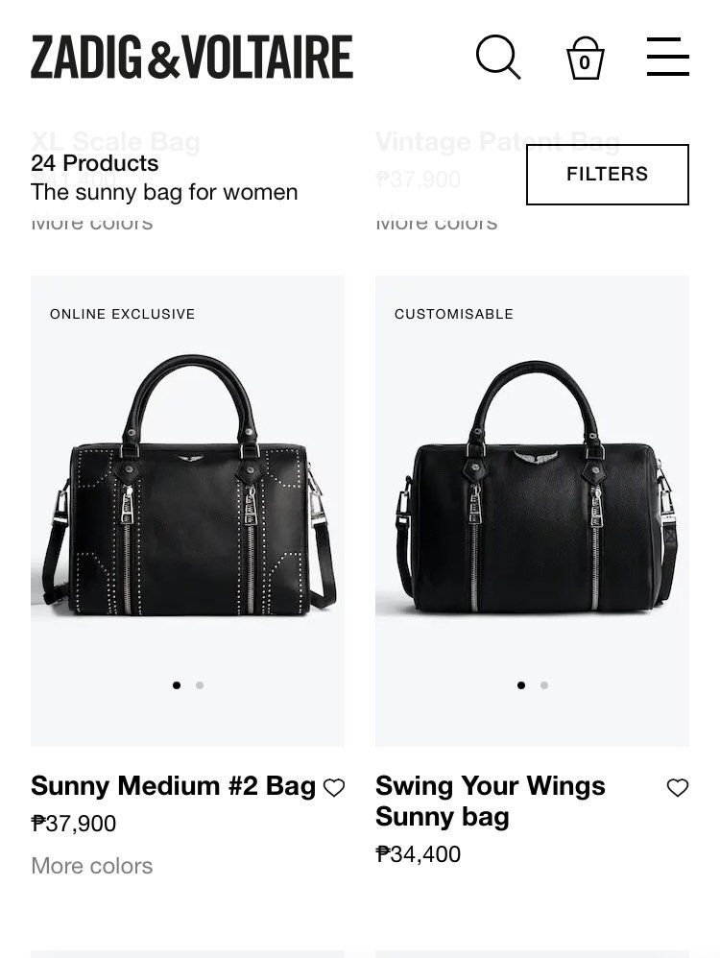Open the search magnifier icon

pos(498,58)
